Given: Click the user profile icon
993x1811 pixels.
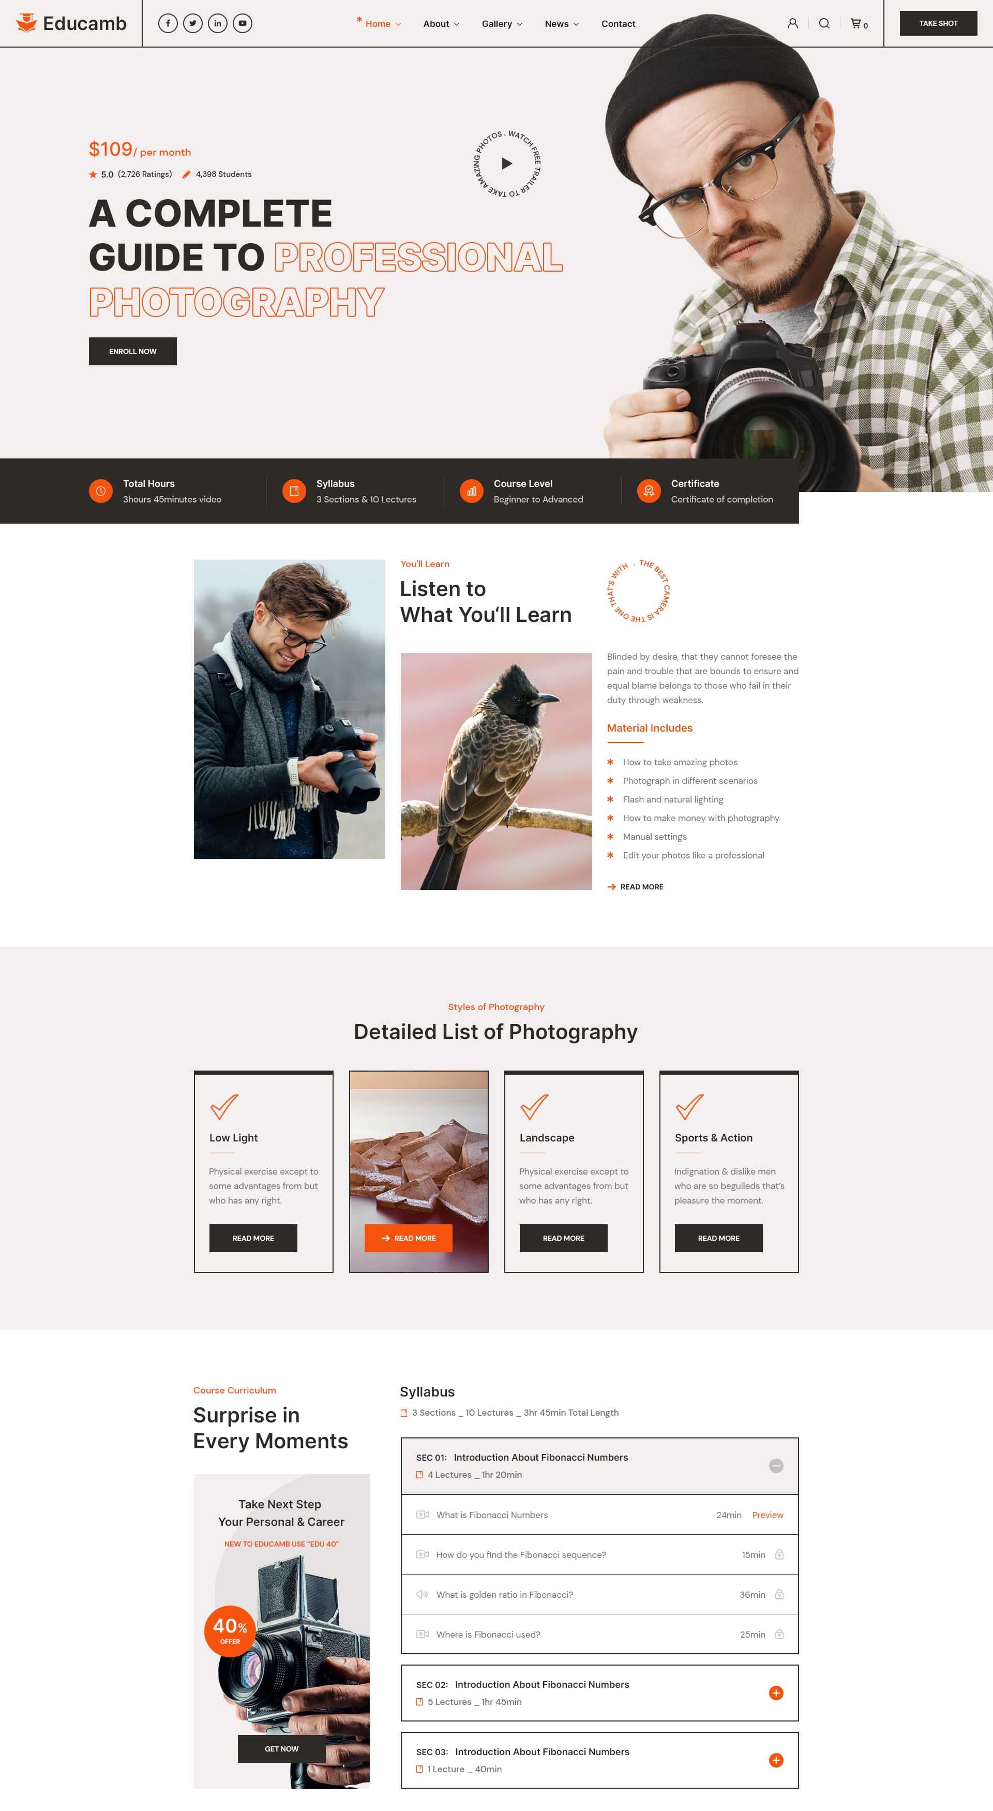Looking at the screenshot, I should [792, 22].
